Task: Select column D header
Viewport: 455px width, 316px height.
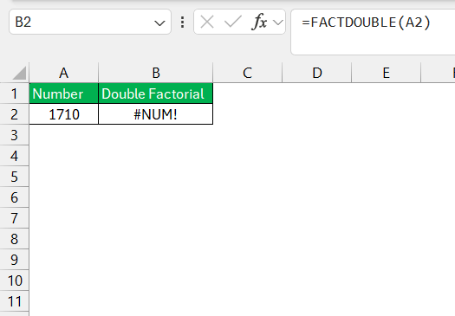Action: pyautogui.click(x=317, y=73)
